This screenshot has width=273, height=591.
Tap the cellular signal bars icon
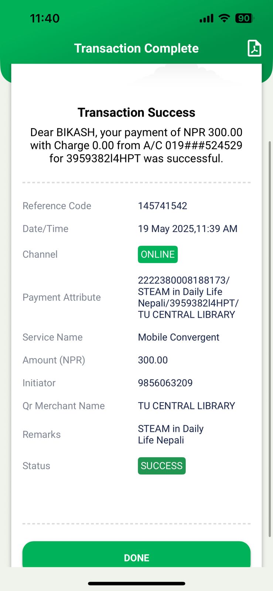click(207, 18)
